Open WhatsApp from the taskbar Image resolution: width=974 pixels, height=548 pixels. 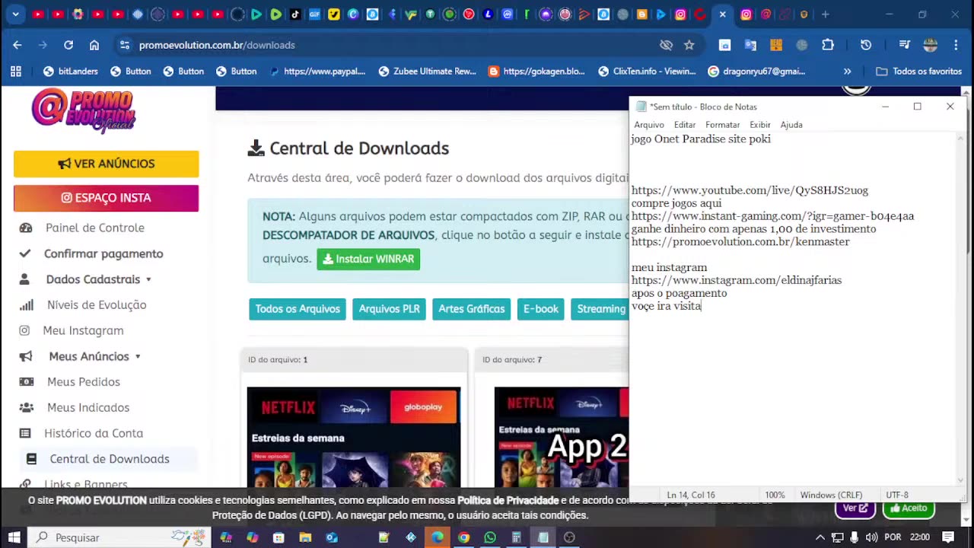coord(490,537)
